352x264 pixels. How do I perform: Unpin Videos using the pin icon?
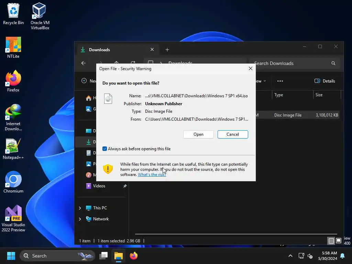pyautogui.click(x=125, y=186)
